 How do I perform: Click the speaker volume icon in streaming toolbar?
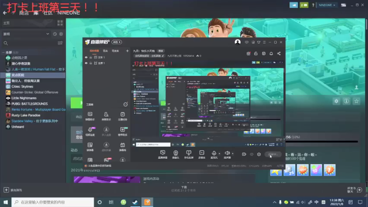point(227,153)
